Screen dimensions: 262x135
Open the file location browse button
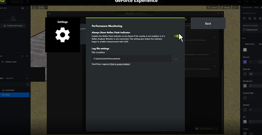click(x=176, y=59)
